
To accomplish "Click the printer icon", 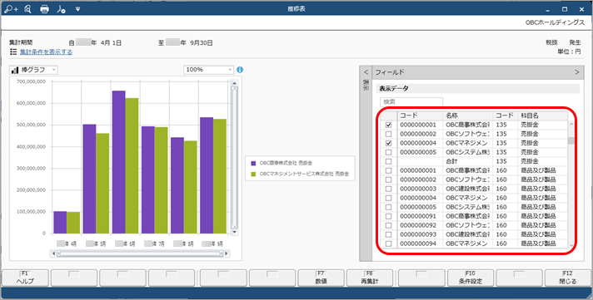I will point(45,9).
